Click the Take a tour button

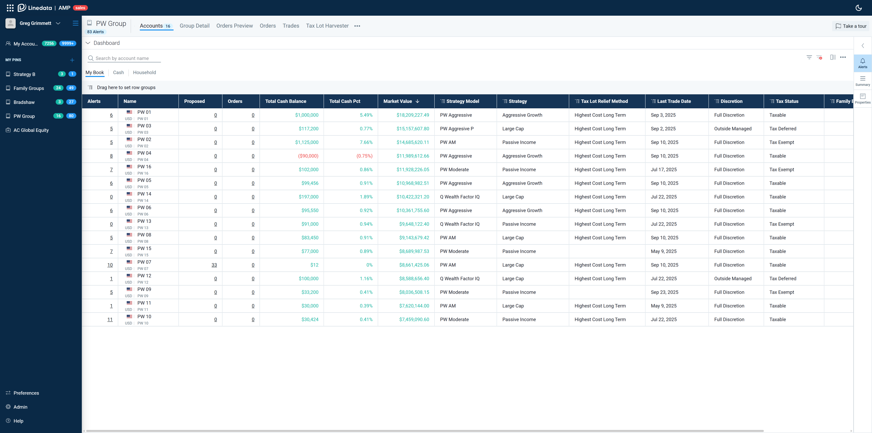pos(851,26)
